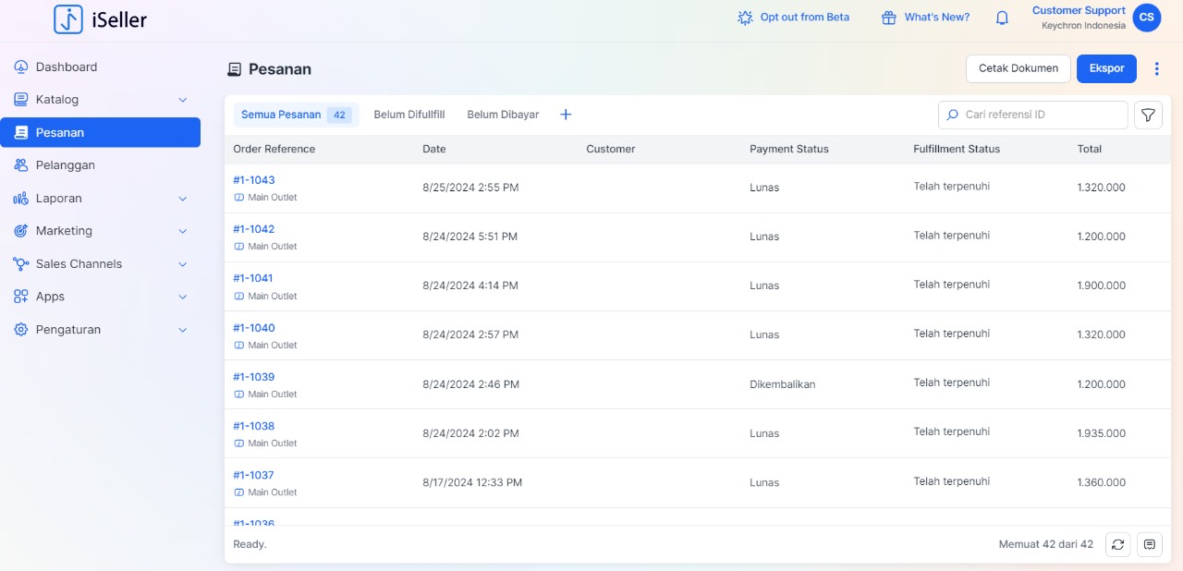Sort by Total column header
Screen dimensions: 1183x571
[1089, 149]
